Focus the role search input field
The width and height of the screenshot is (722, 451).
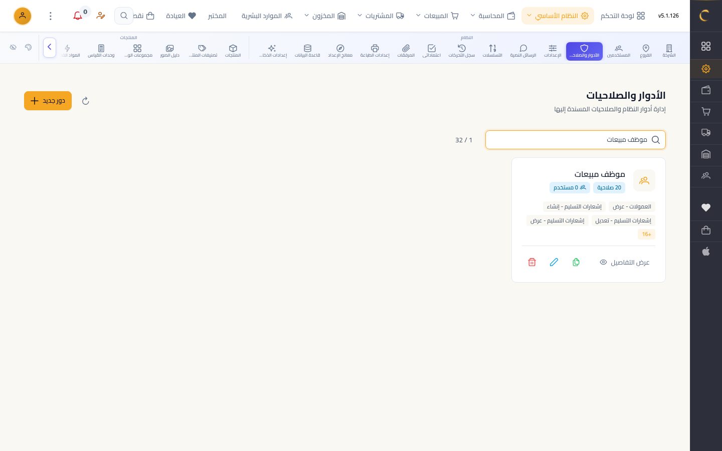pyautogui.click(x=576, y=140)
